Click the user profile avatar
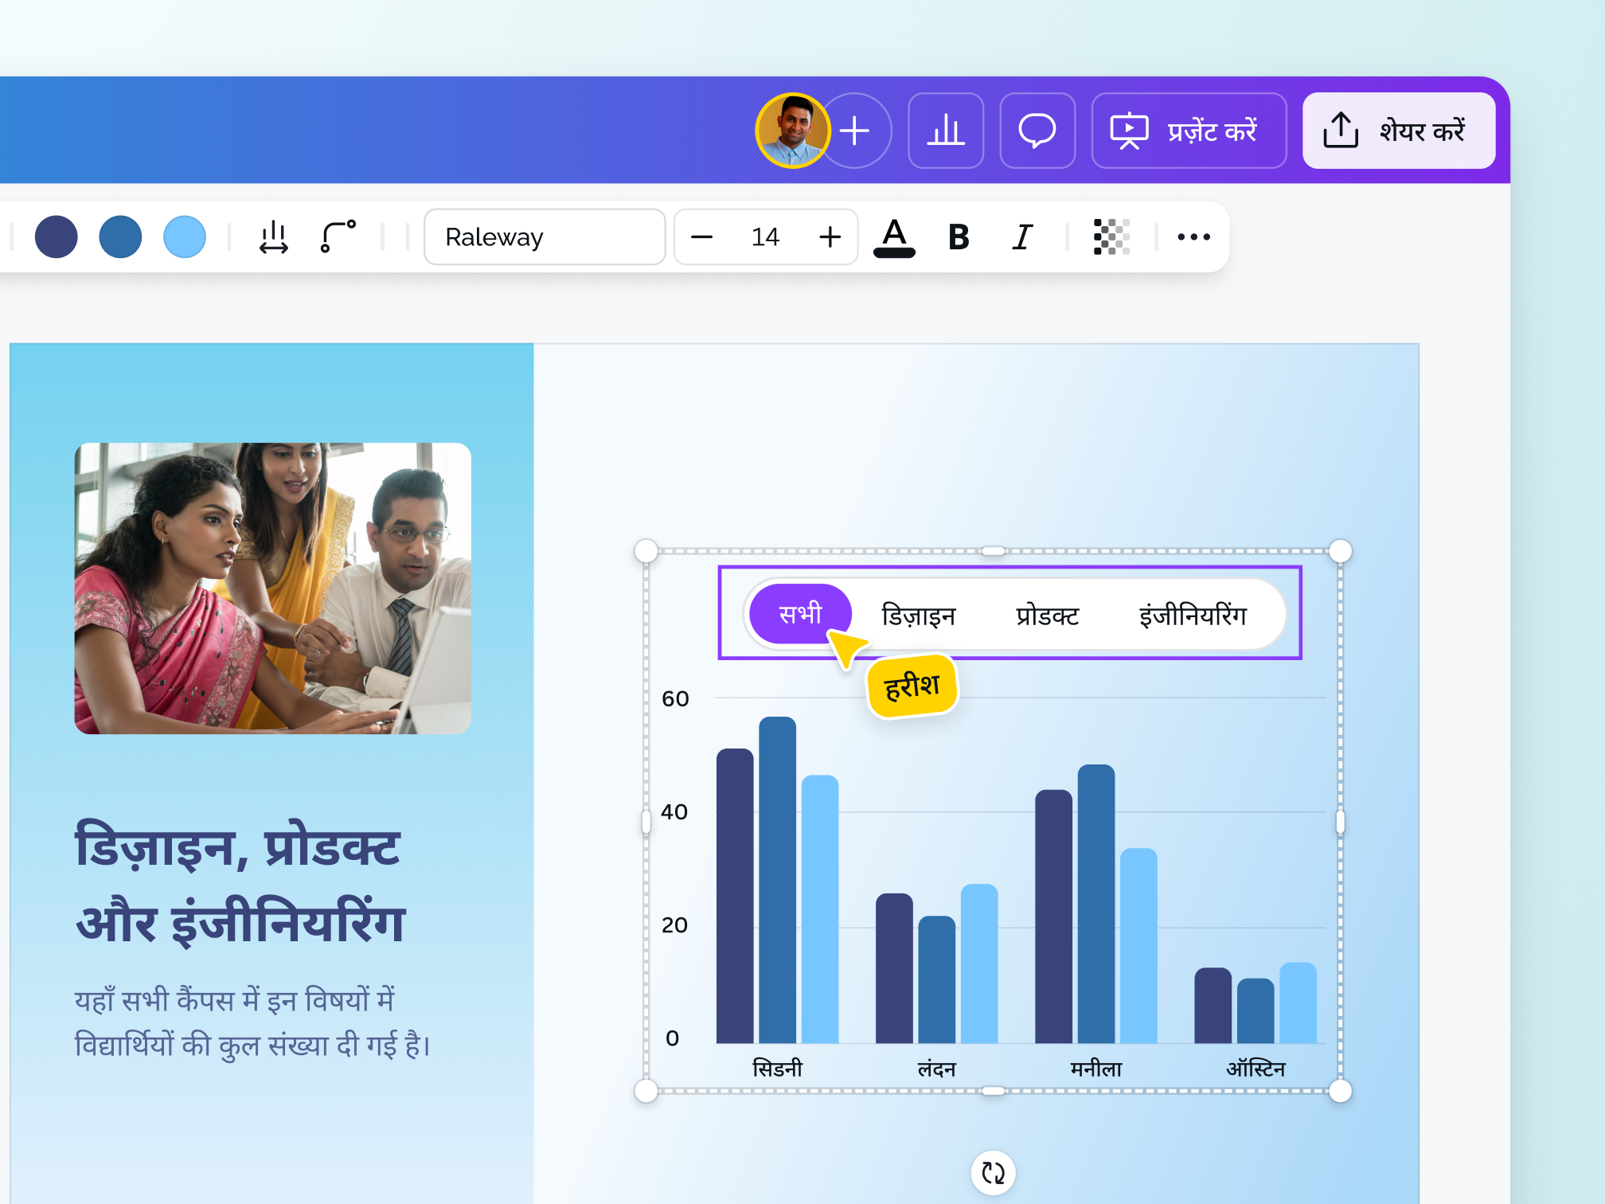Screen dimensions: 1605x1204 (x=793, y=131)
